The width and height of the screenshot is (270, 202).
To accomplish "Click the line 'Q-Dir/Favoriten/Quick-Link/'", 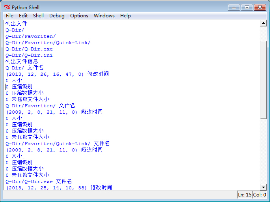I will pos(48,43).
